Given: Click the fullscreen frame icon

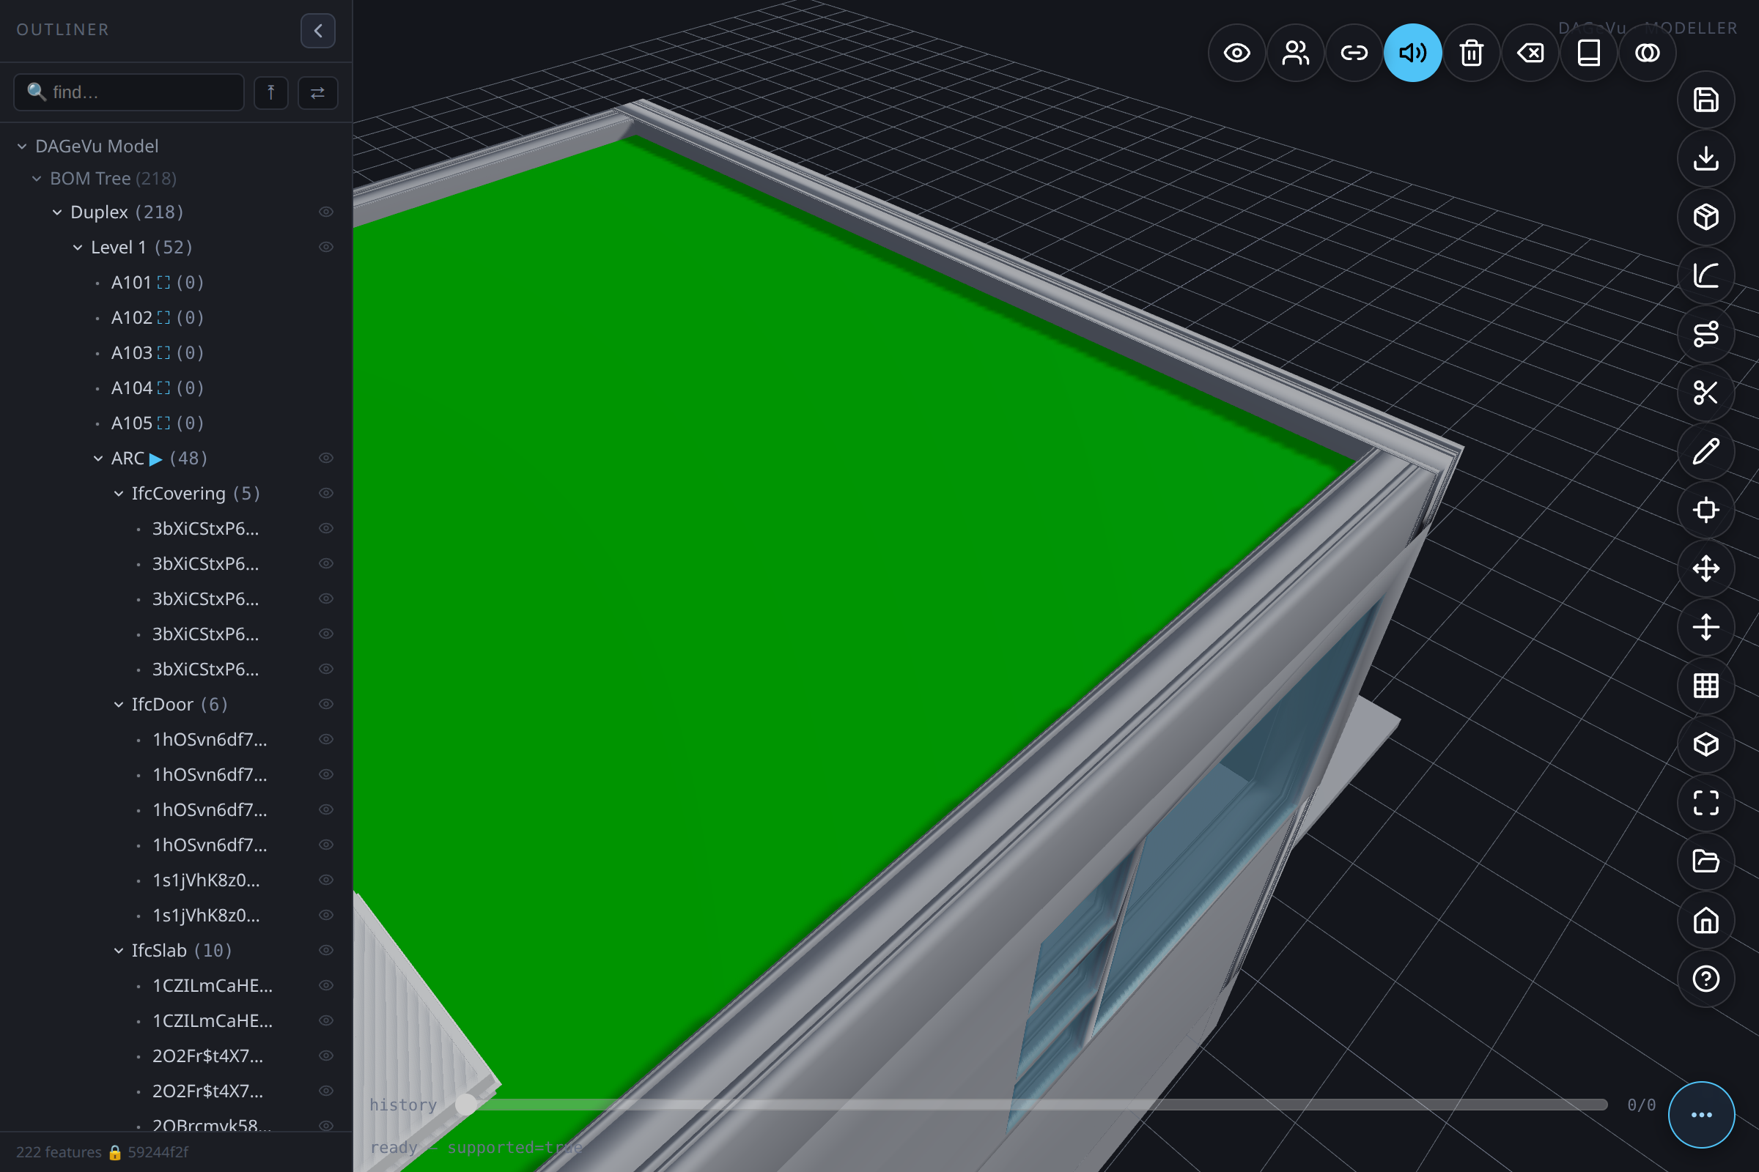Looking at the screenshot, I should click(1706, 804).
